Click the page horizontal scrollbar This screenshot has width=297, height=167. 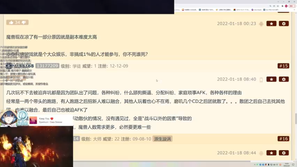(x=162, y=161)
